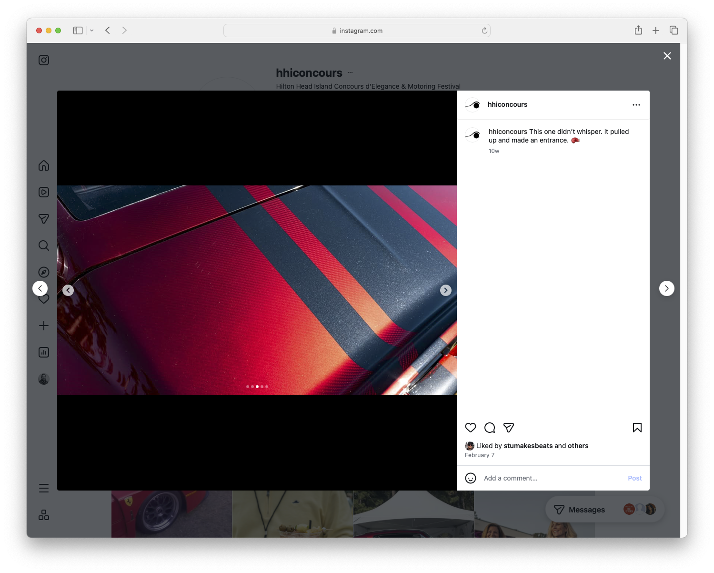Open stumakesbeats from the likes line

528,446
